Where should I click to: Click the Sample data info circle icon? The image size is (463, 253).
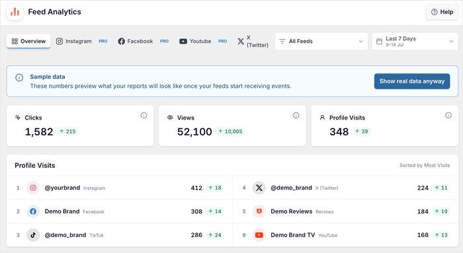point(19,77)
